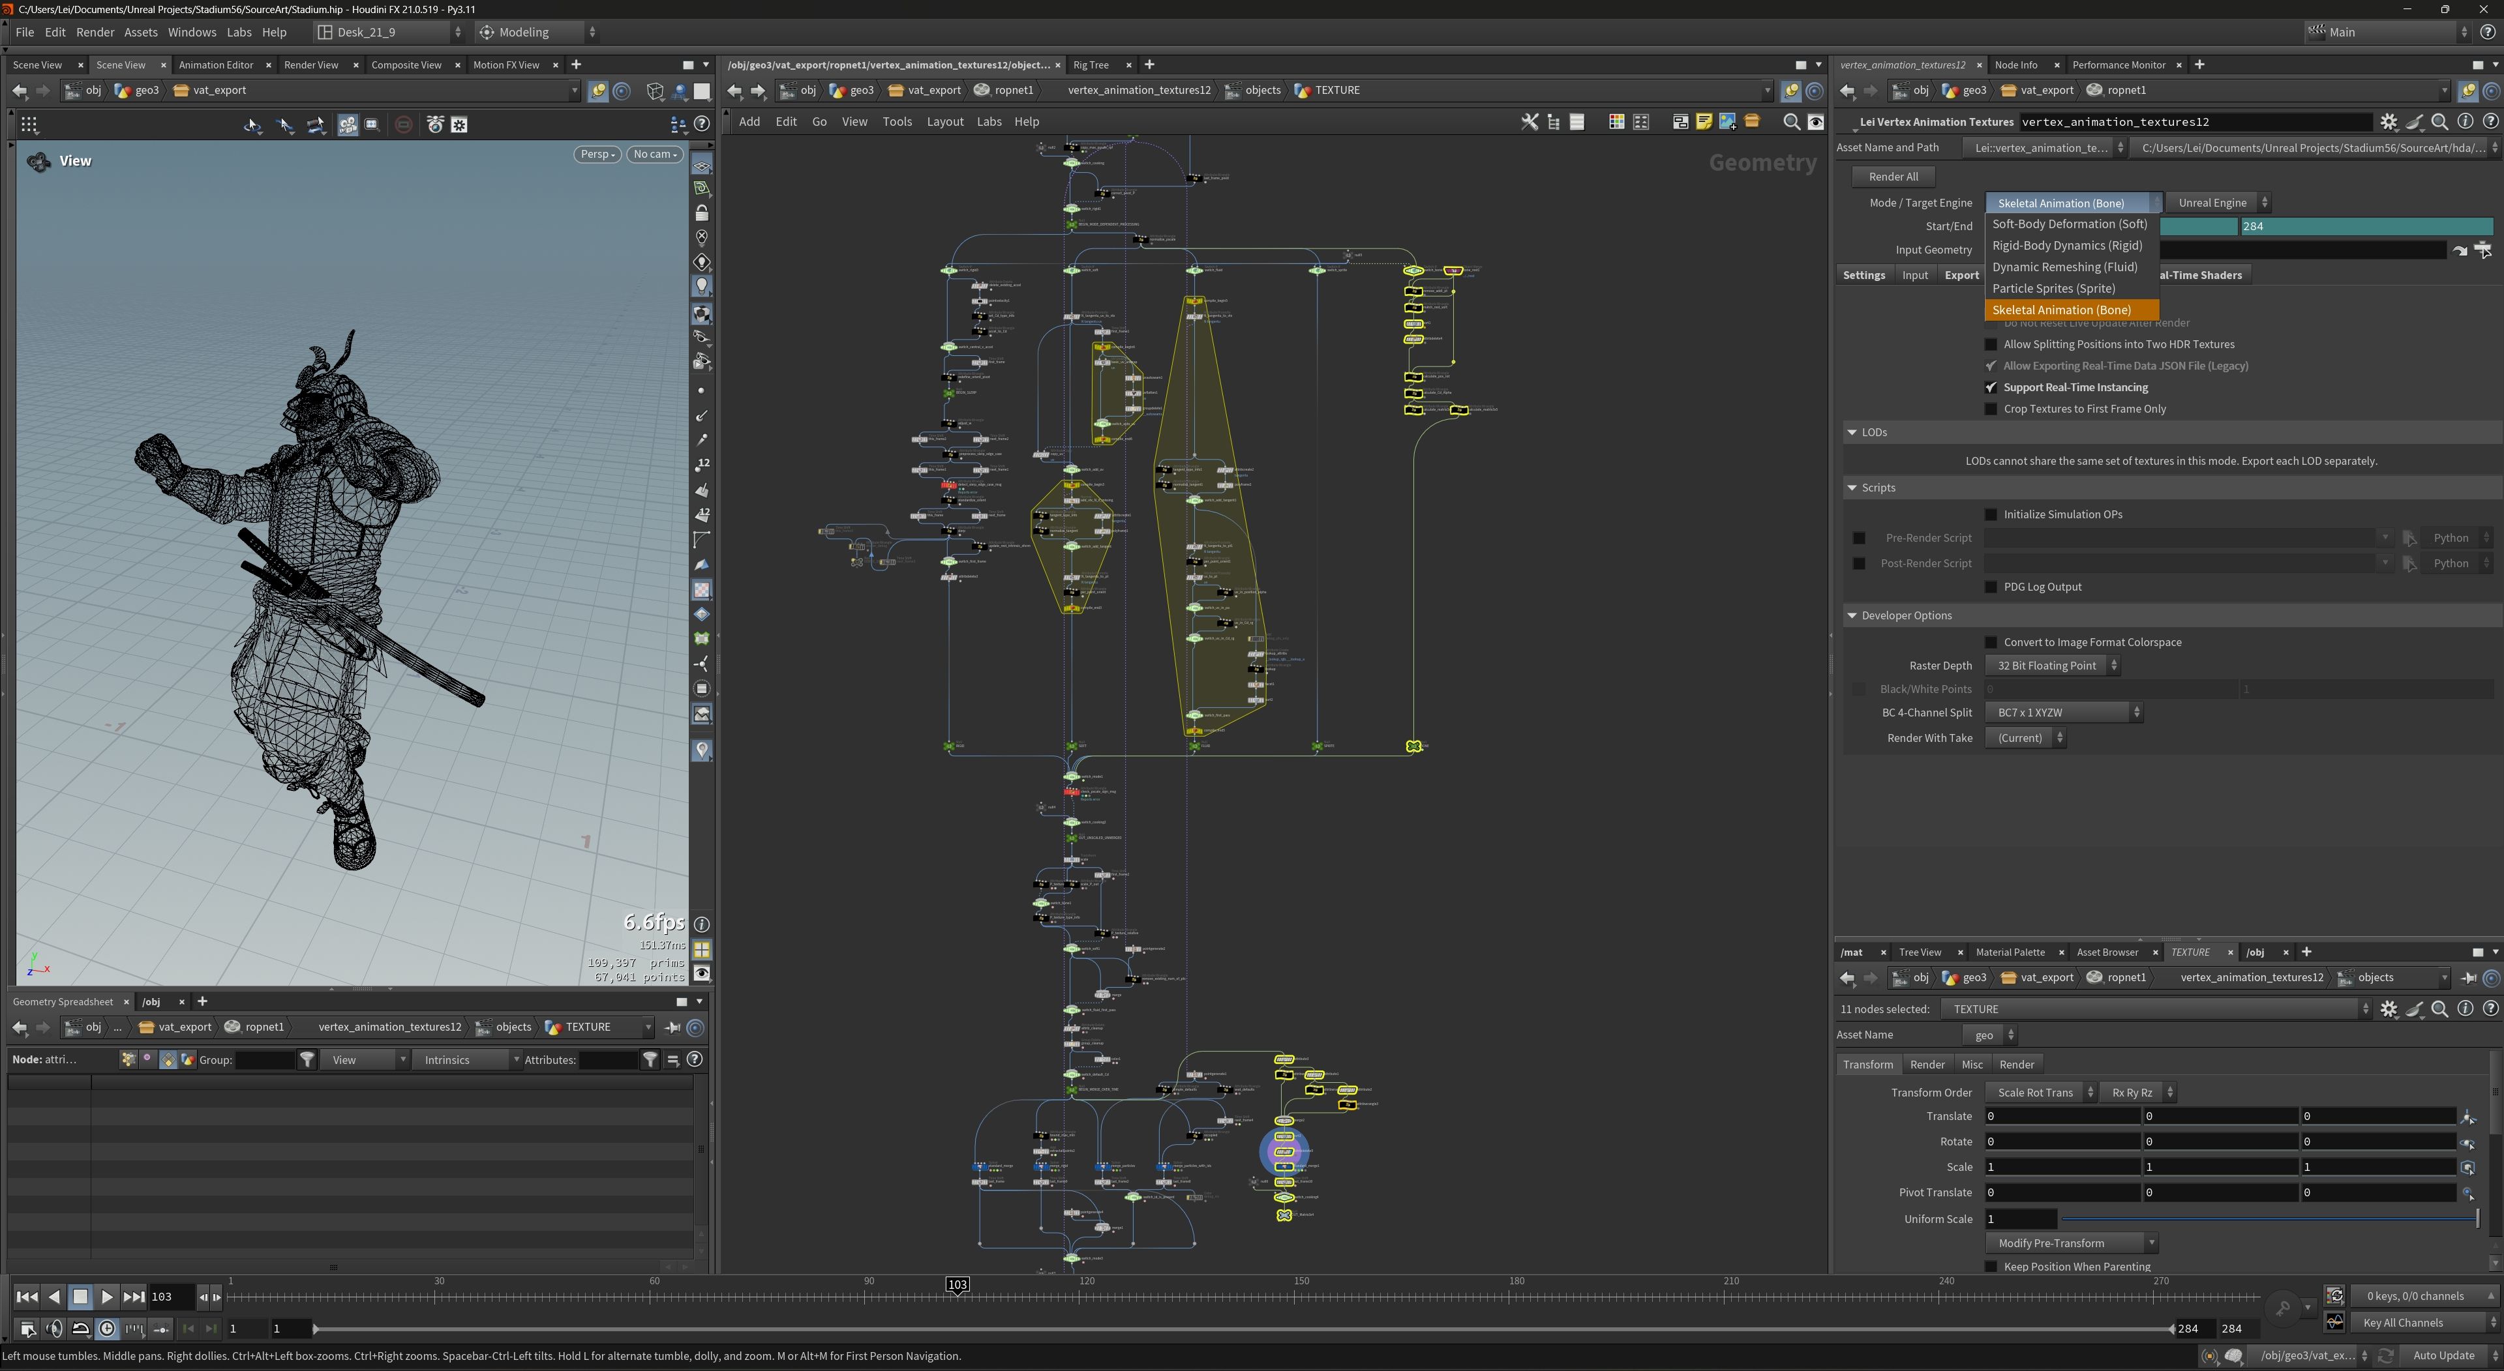
Task: Jump to last frame in playbar
Action: (134, 1296)
